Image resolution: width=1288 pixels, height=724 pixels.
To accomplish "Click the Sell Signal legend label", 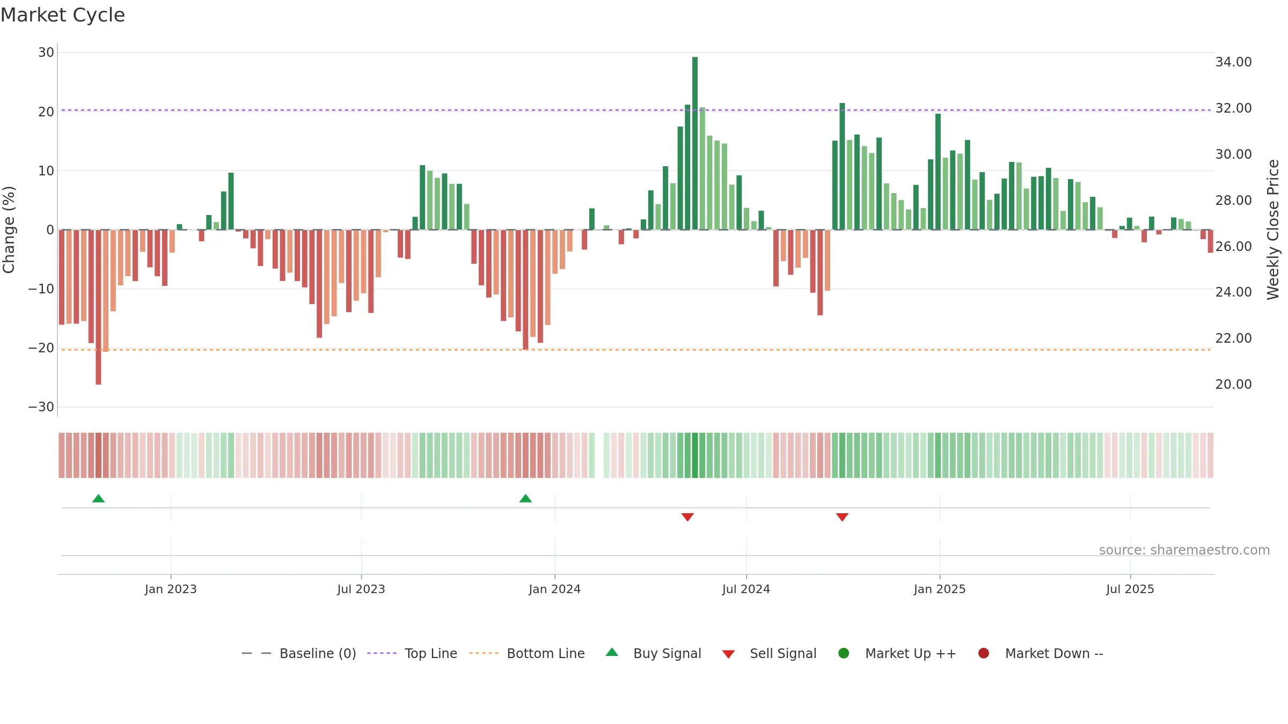I will [x=783, y=653].
